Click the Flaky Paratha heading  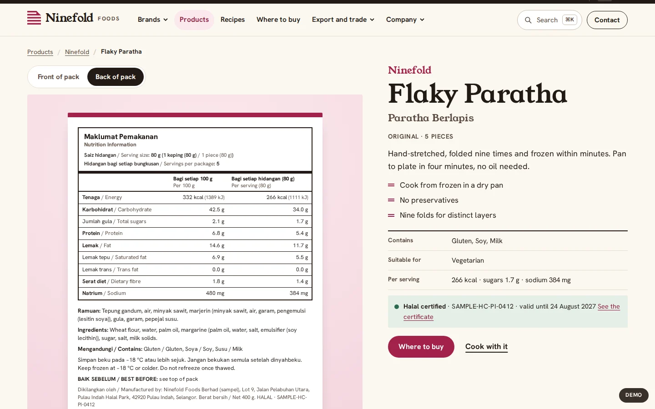point(478,94)
